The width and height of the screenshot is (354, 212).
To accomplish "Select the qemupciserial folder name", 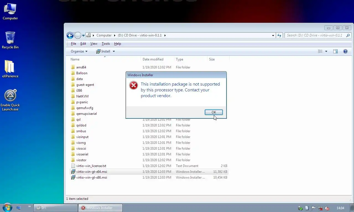I will (87, 114).
